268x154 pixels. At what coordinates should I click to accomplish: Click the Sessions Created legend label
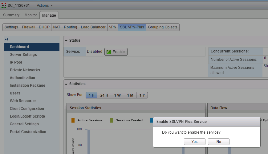coord(129,120)
